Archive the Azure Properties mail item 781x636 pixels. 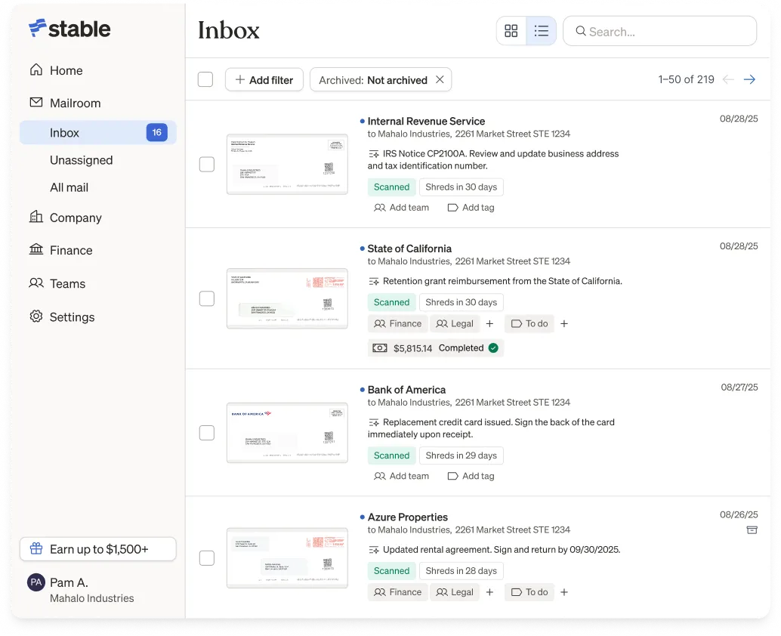(x=752, y=530)
